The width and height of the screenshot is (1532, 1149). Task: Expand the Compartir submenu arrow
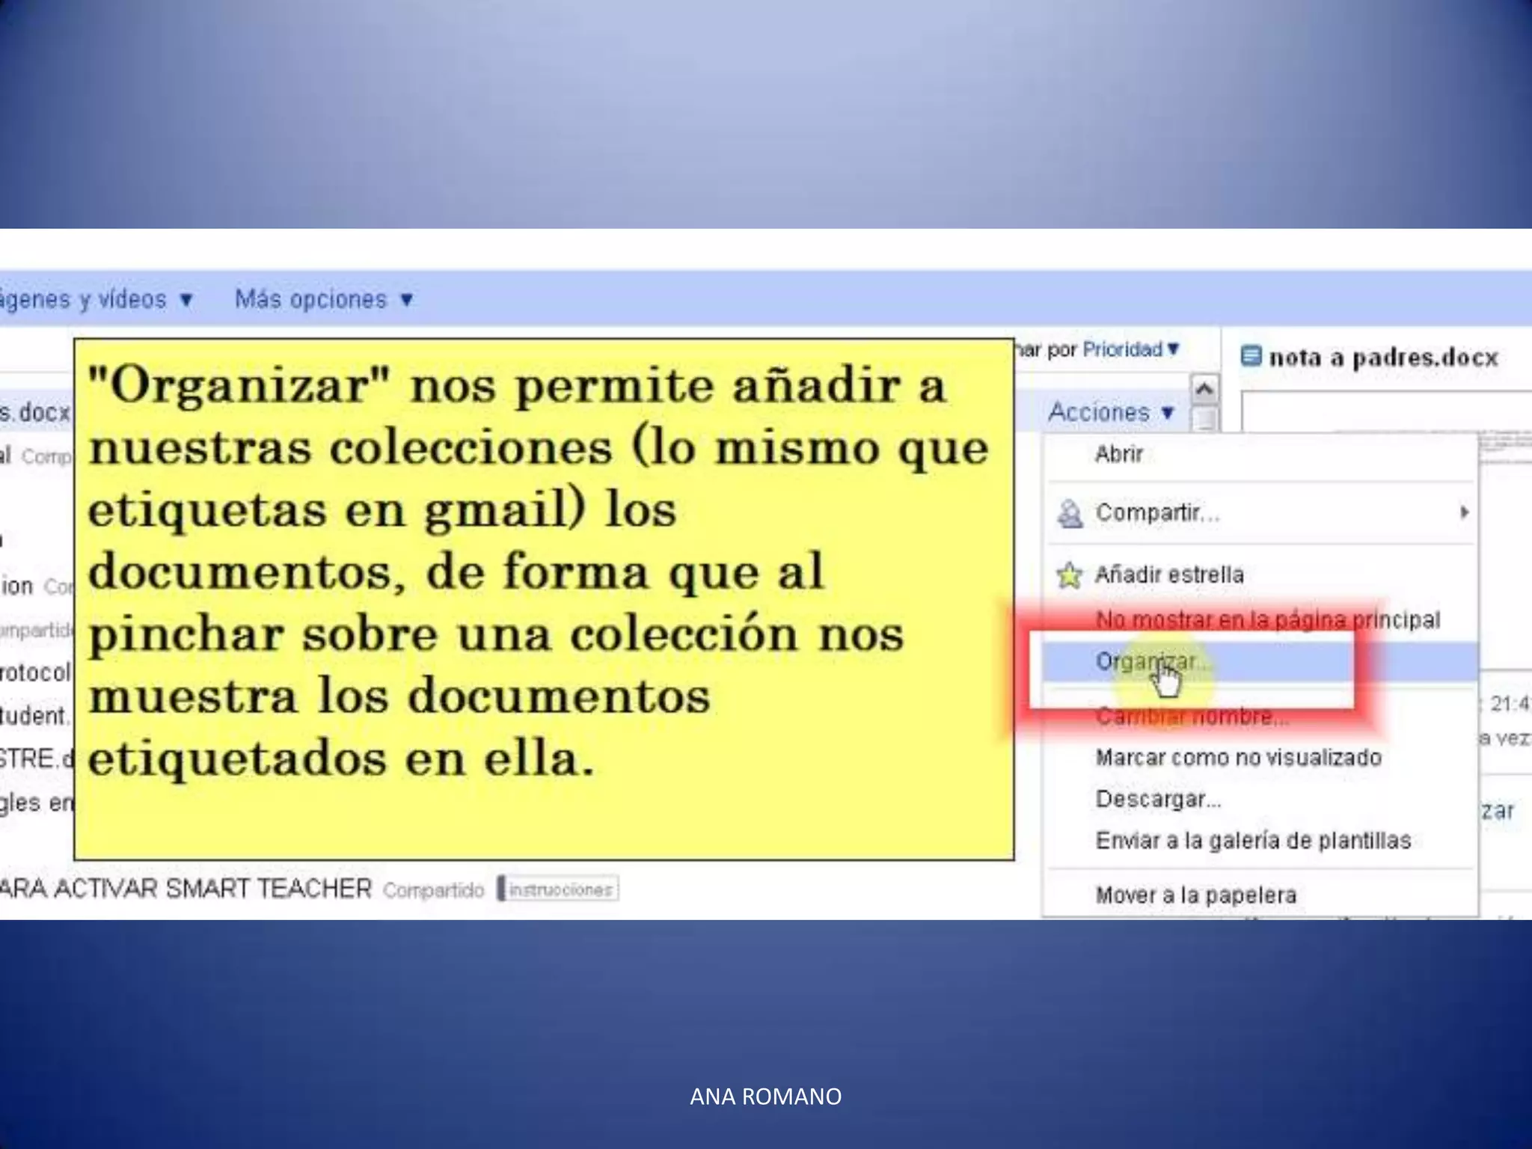coord(1464,512)
